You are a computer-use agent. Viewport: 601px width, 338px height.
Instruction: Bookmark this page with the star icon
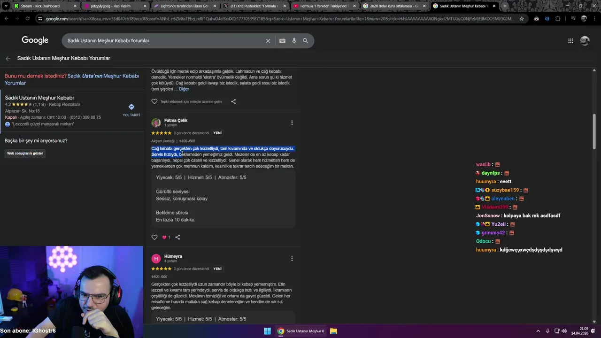click(522, 18)
